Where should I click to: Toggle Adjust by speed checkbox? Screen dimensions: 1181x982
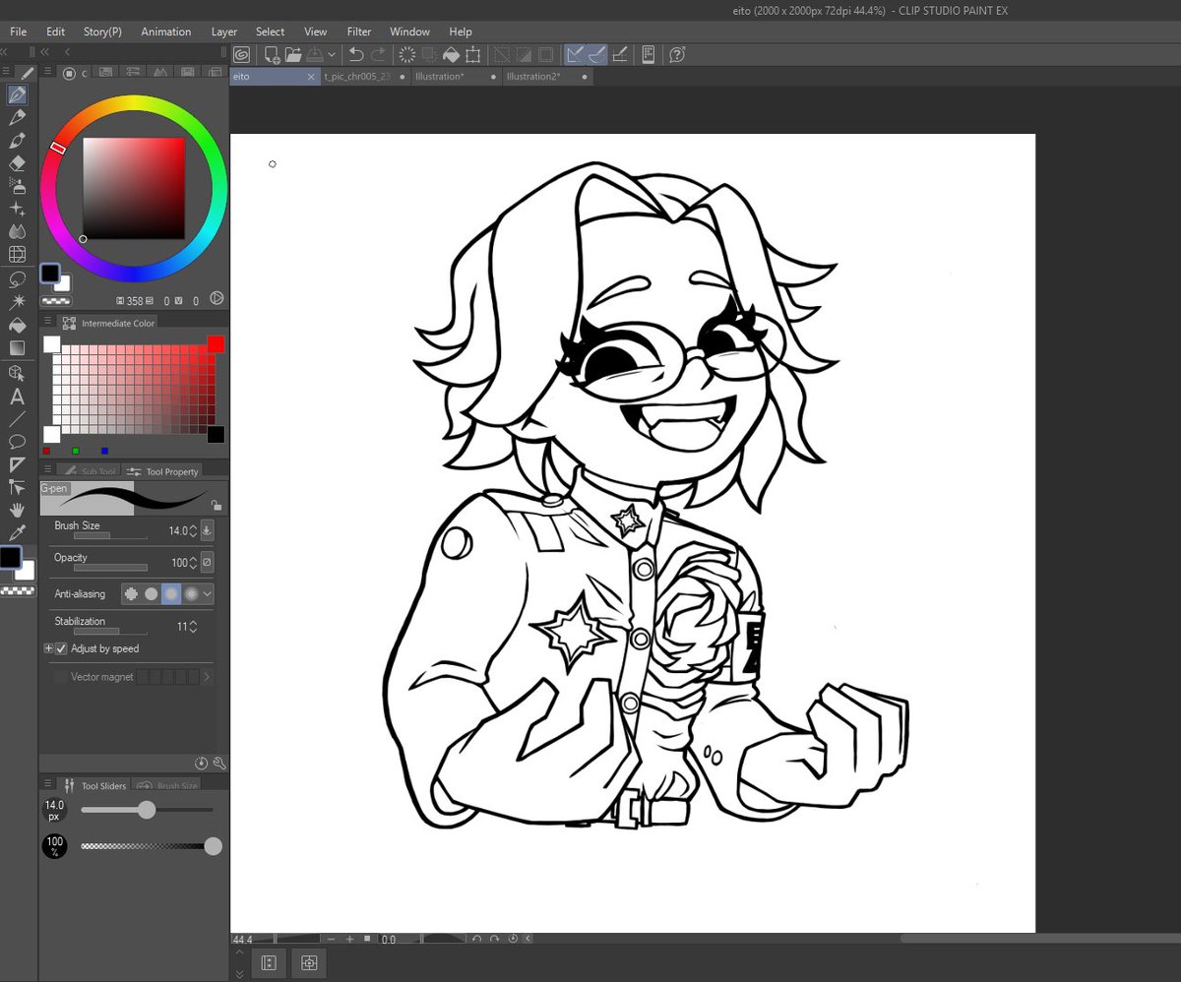tap(61, 649)
